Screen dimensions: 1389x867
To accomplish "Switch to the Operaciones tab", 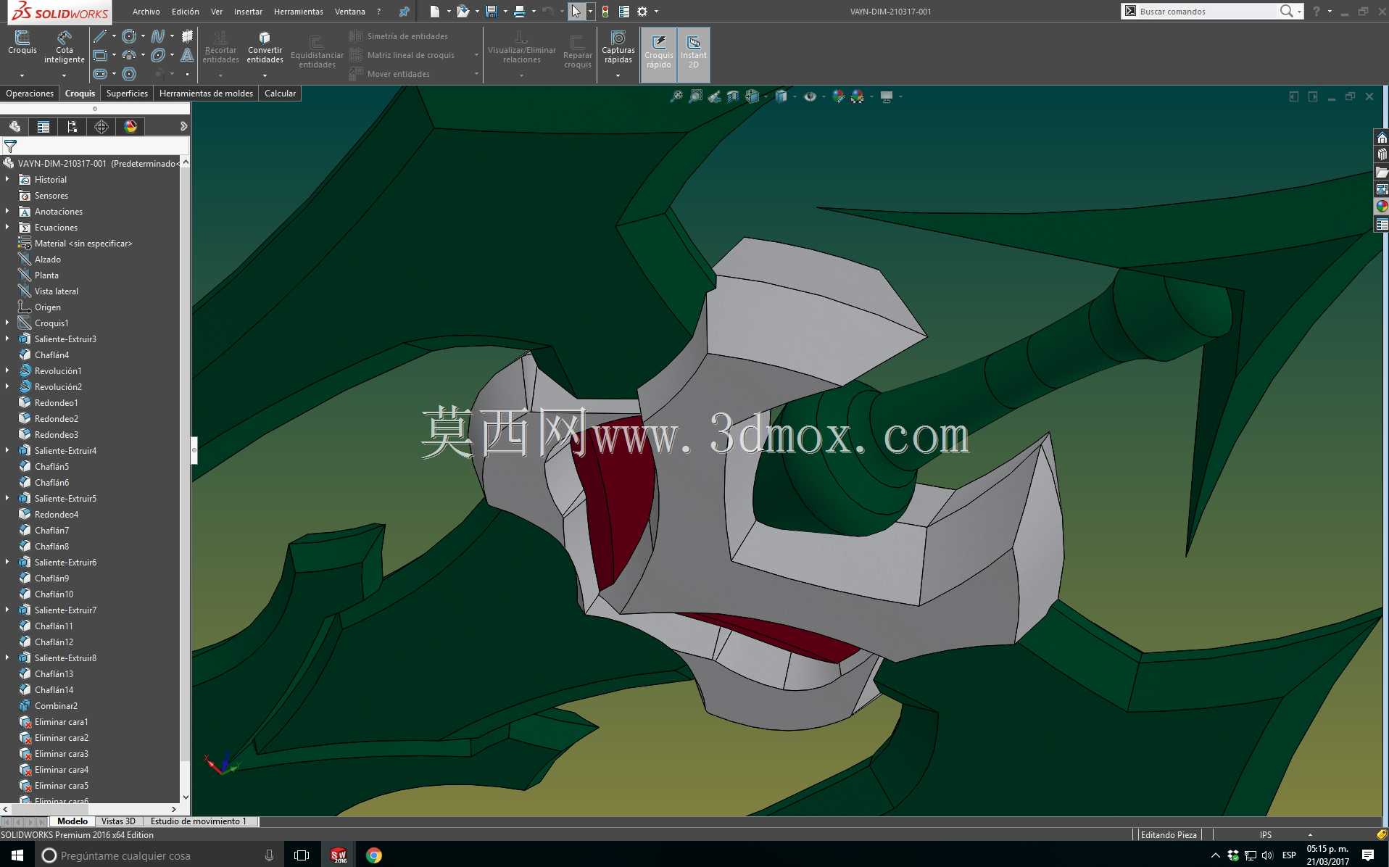I will click(x=30, y=94).
